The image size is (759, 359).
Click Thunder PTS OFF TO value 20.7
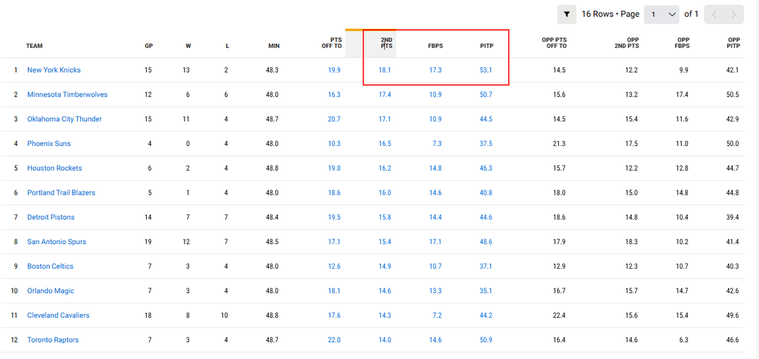click(x=334, y=119)
